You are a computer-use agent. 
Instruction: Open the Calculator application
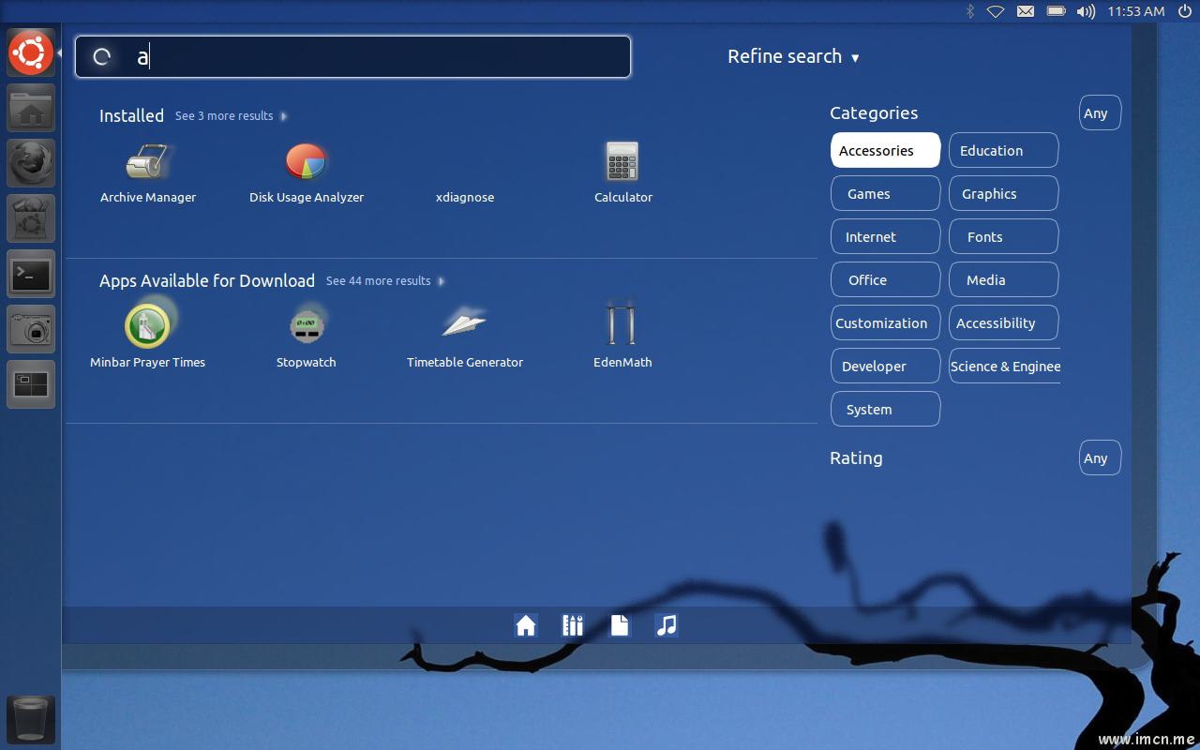point(622,163)
